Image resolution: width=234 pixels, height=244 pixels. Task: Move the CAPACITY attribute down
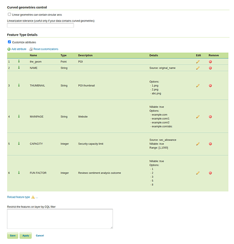click(x=19, y=143)
